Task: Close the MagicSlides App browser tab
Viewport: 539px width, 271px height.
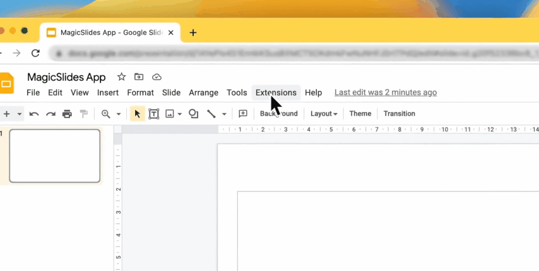Action: [x=171, y=33]
